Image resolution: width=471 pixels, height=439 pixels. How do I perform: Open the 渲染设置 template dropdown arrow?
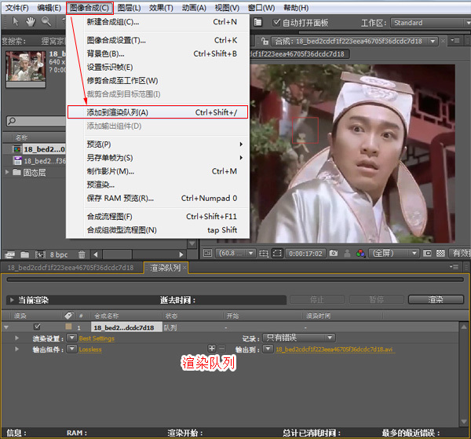71,338
